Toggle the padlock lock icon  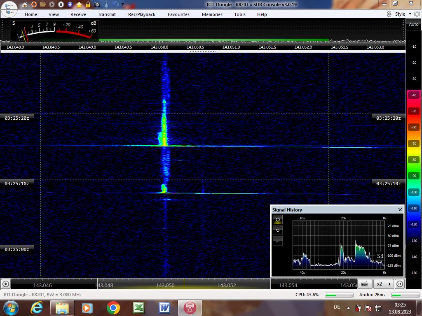pyautogui.click(x=88, y=4)
